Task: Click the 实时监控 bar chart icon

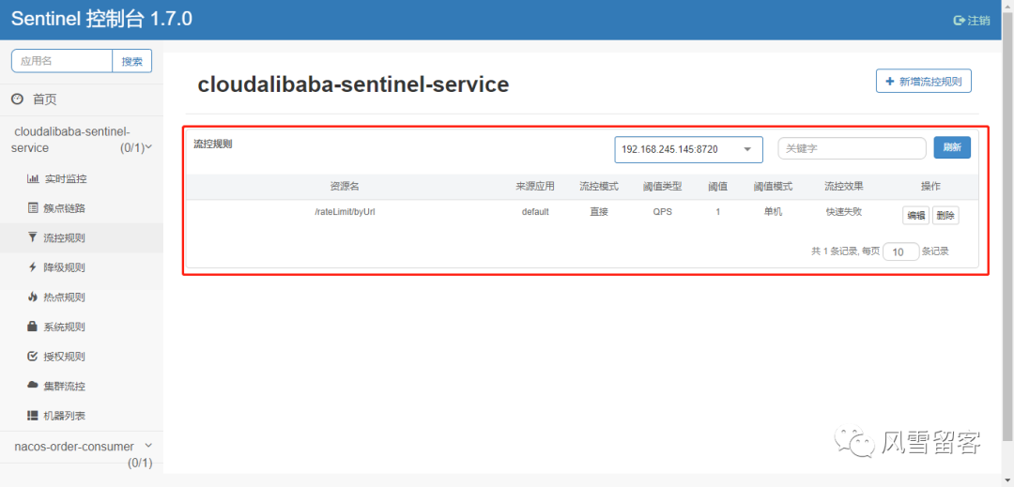Action: coord(33,179)
